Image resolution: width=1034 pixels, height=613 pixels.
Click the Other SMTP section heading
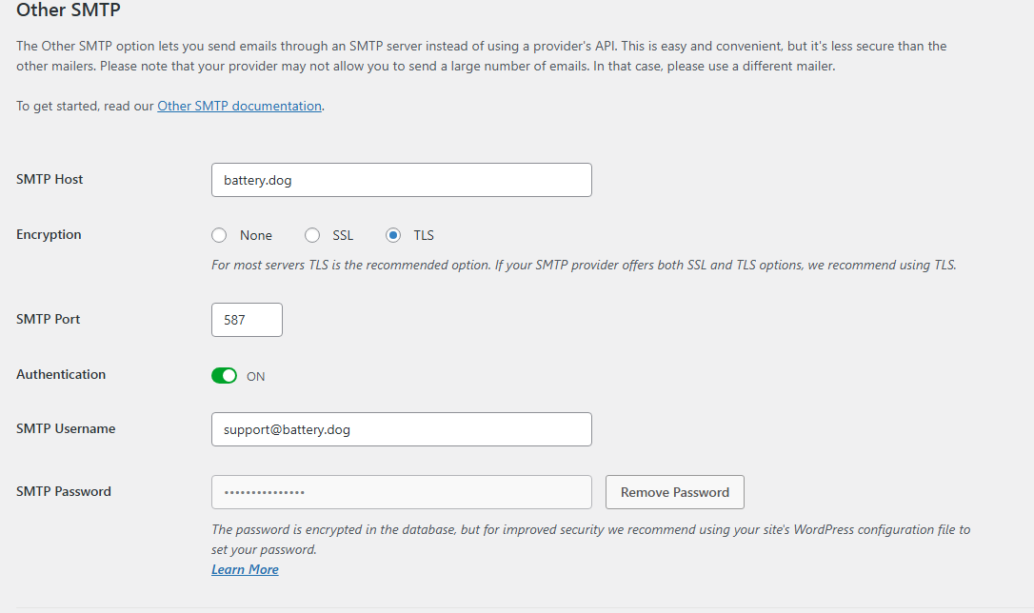pos(69,11)
